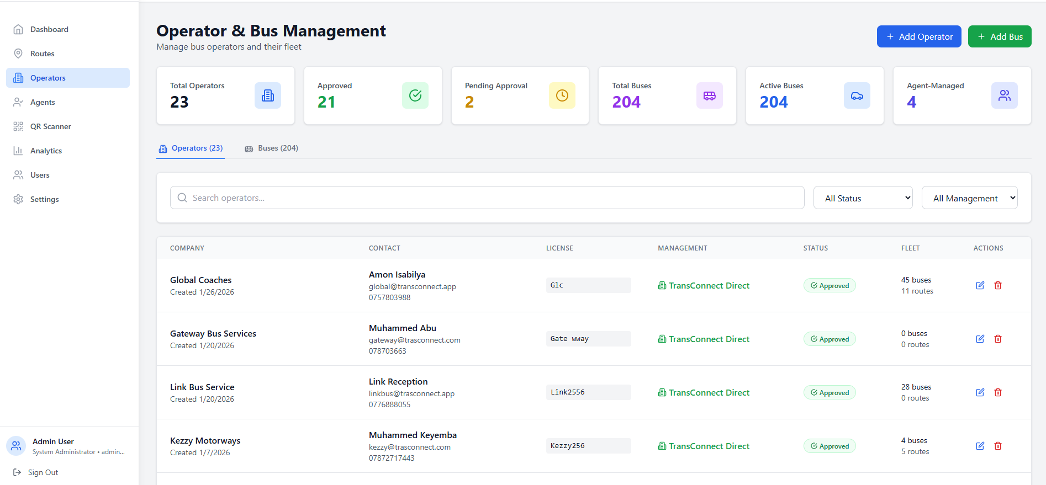
Task: Click the Total Buses purple bus icon
Action: tap(710, 95)
